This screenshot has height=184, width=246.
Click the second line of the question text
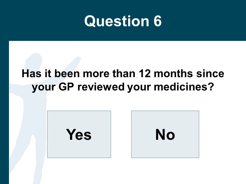[x=123, y=87]
